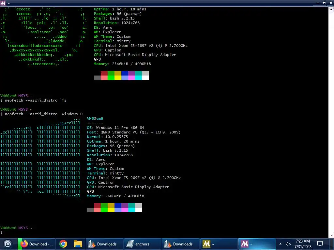This screenshot has height=250, width=334.
Task: Click the 'OS: Windows 11 Pro x86_64' line
Action: tap(115, 128)
